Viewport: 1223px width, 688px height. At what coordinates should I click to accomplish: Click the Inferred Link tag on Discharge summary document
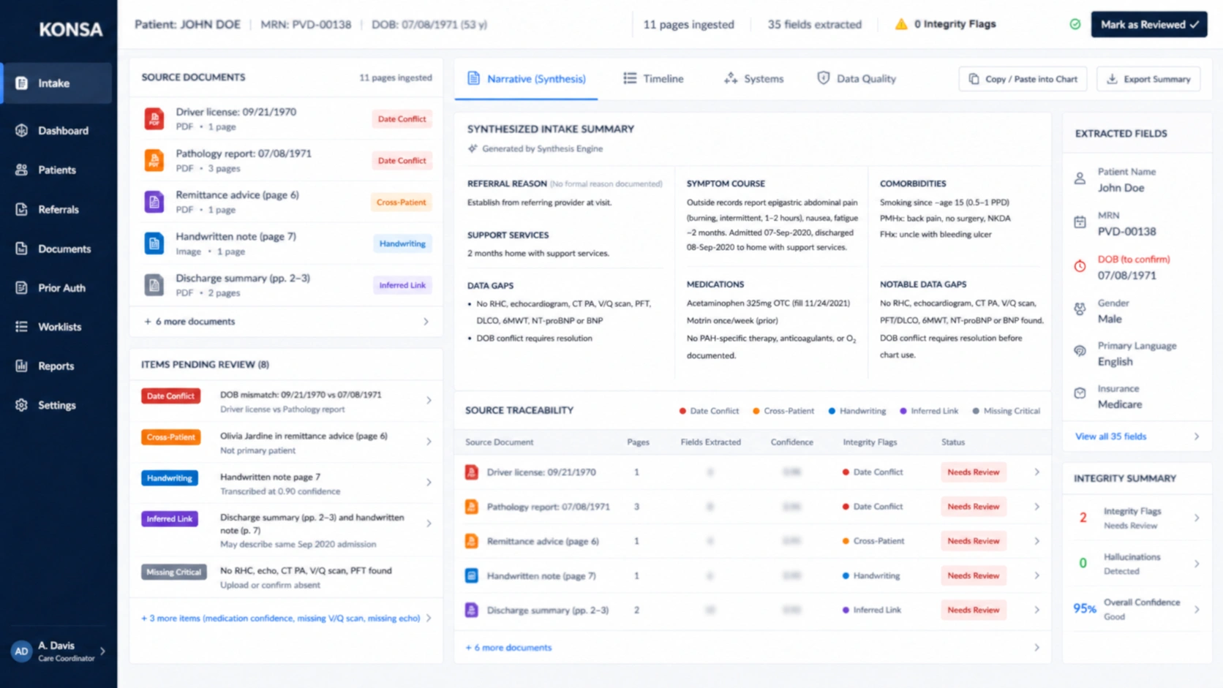point(402,285)
